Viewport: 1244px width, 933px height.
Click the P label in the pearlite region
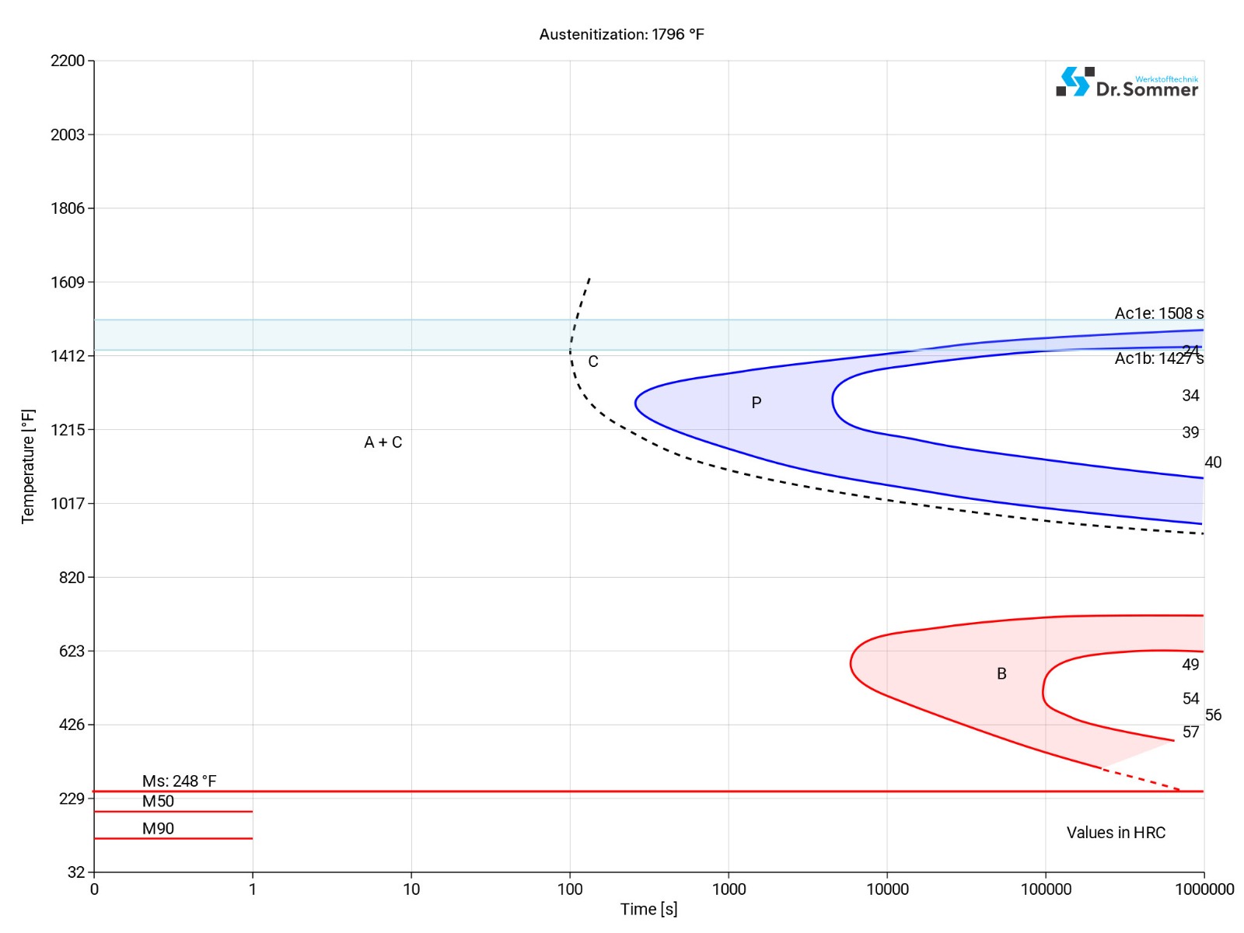point(756,403)
